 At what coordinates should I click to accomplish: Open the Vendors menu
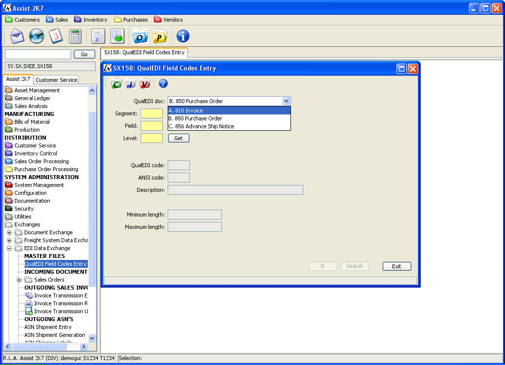(x=169, y=20)
